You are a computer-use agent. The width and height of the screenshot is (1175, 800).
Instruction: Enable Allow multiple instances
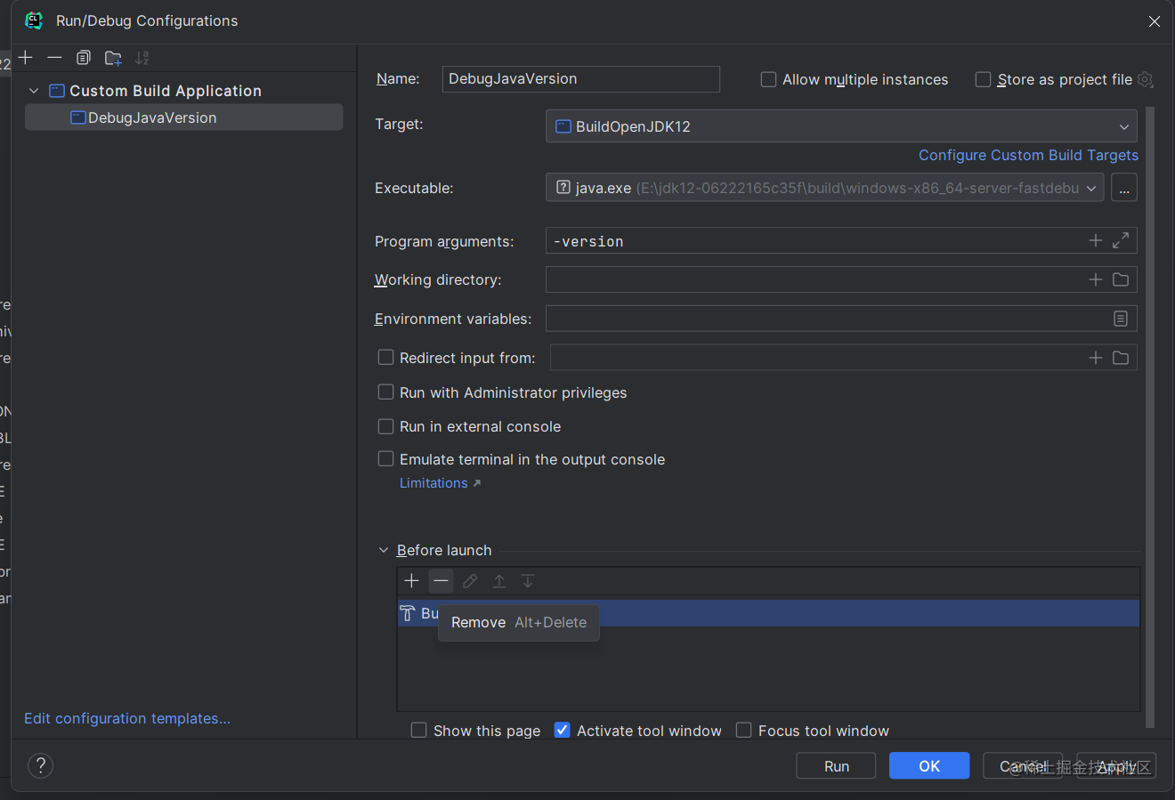(768, 79)
